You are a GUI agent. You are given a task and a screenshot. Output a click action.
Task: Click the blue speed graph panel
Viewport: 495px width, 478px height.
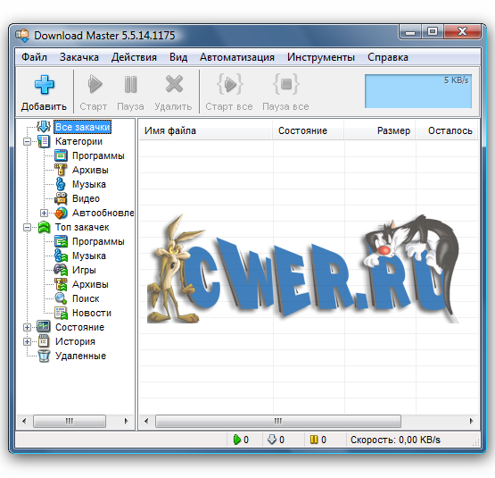418,91
